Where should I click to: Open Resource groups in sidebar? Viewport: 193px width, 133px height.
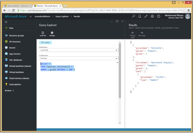pos(16,36)
